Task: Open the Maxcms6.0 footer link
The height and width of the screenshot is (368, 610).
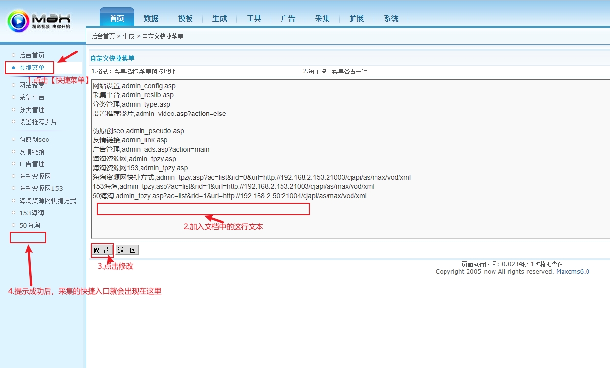Action: click(x=572, y=272)
